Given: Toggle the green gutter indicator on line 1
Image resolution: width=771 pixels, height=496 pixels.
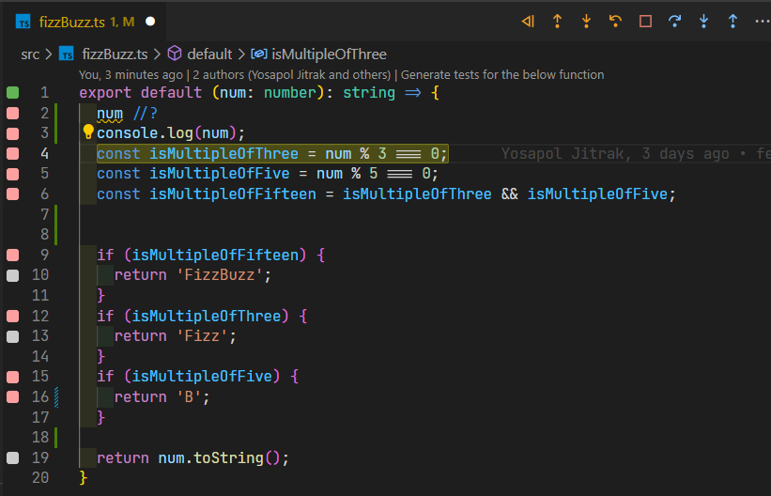Looking at the screenshot, I should coord(13,92).
